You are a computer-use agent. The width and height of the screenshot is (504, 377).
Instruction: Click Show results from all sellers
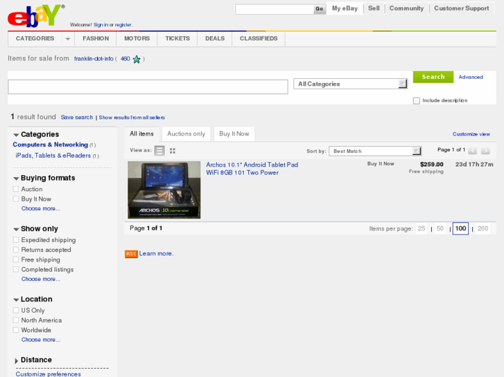[x=132, y=118]
